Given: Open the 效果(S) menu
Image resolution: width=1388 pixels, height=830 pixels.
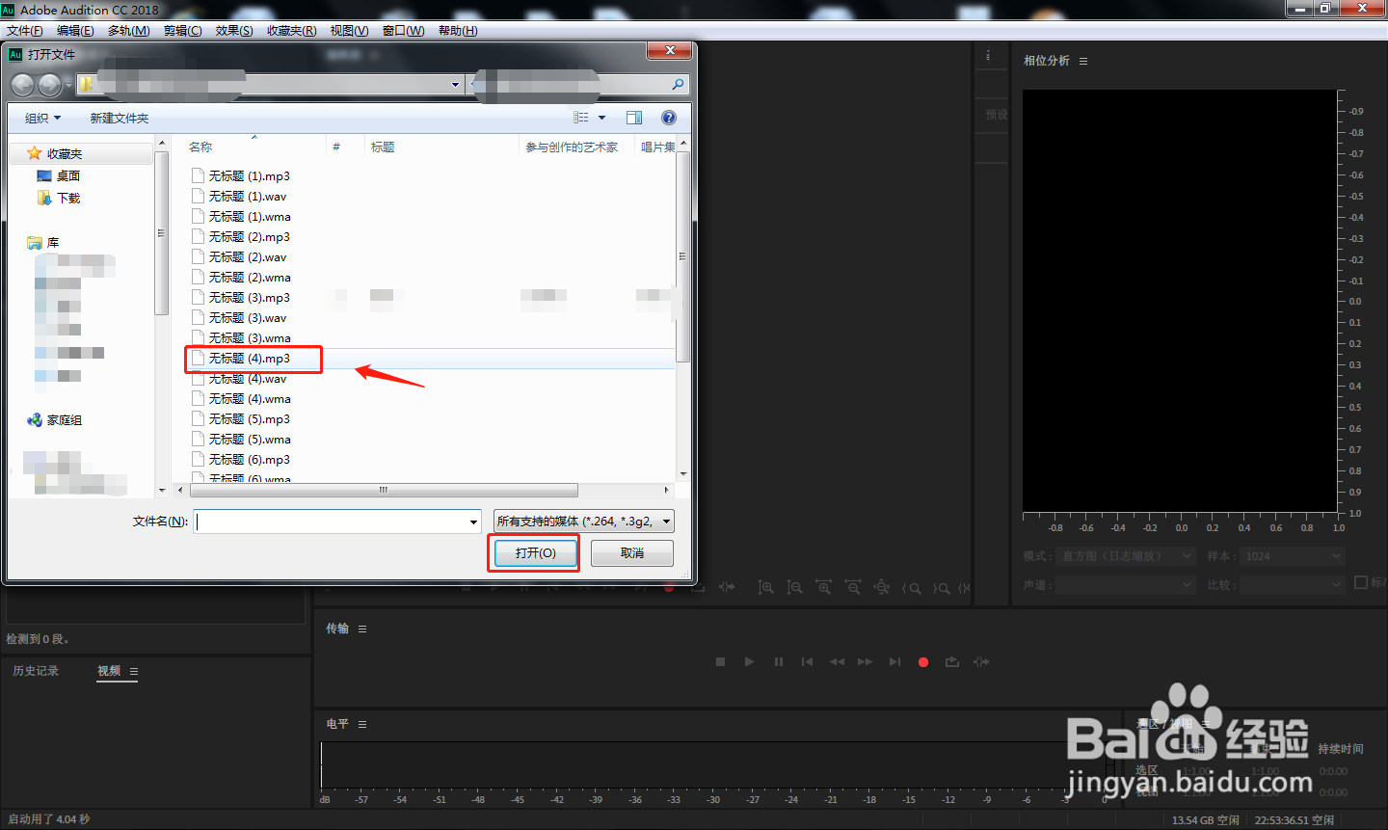Looking at the screenshot, I should click(x=234, y=31).
